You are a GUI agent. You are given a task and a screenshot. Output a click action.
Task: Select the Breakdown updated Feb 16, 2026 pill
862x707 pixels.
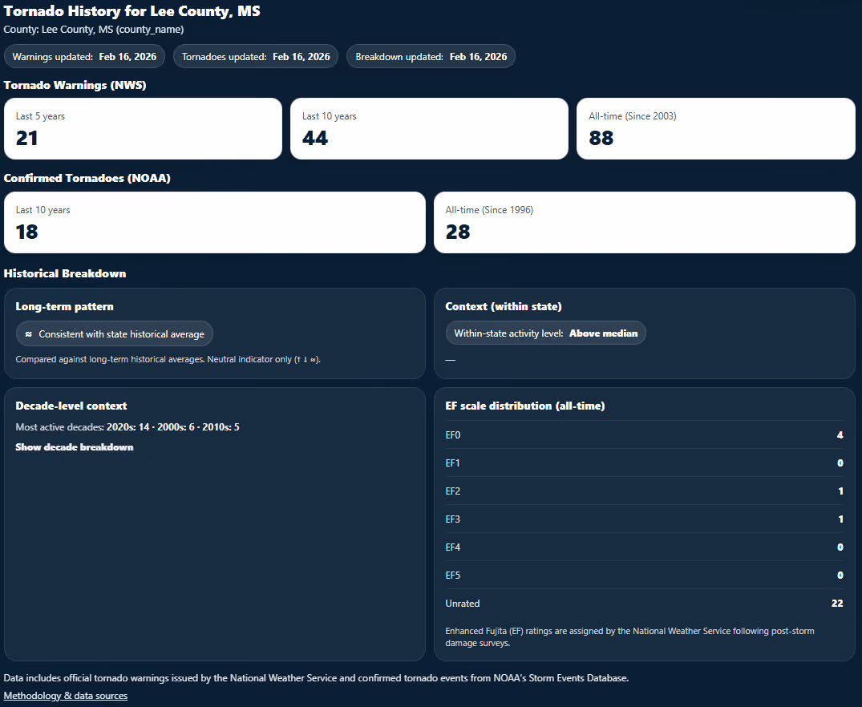point(431,57)
